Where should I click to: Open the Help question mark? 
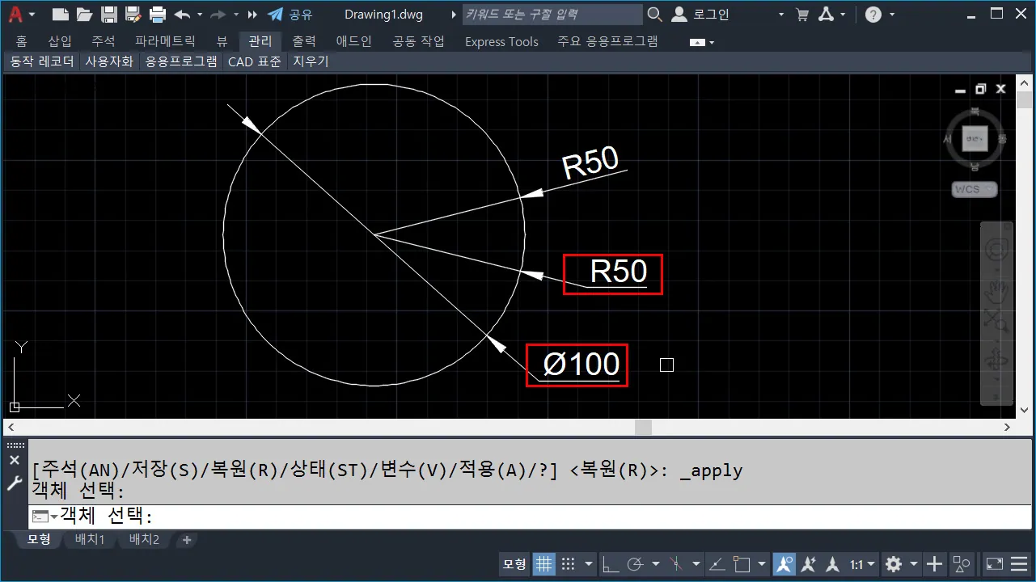pyautogui.click(x=873, y=15)
